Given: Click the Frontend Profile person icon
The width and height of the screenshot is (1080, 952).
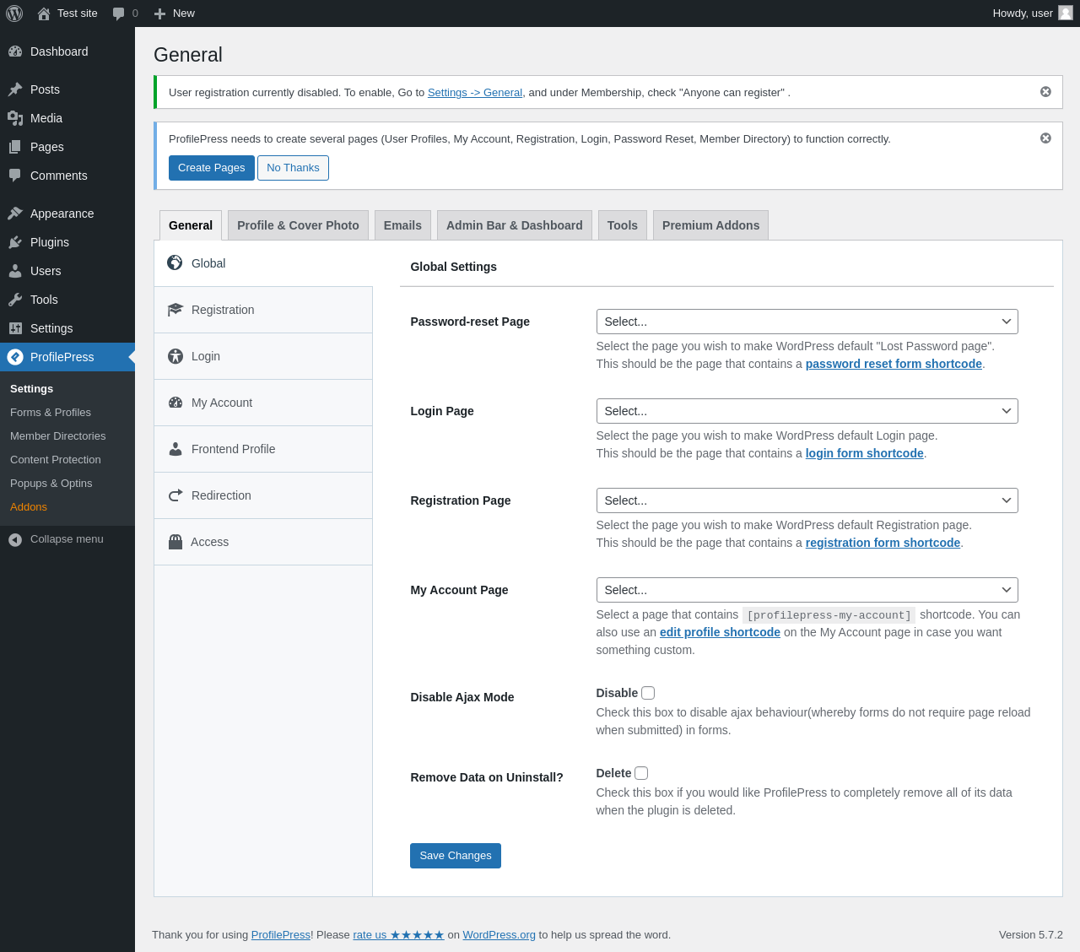Looking at the screenshot, I should (175, 449).
